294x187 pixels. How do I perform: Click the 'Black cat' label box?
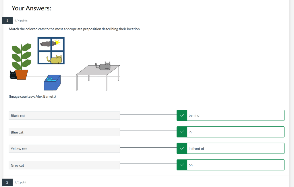[x=64, y=116]
